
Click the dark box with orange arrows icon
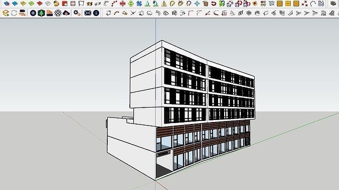(22, 13)
